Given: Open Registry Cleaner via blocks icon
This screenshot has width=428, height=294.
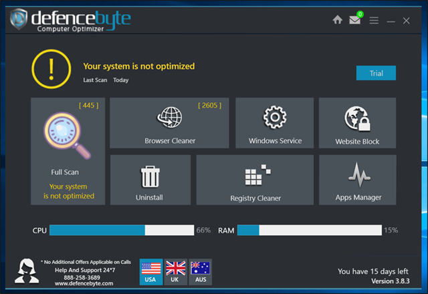Looking at the screenshot, I should [x=257, y=175].
